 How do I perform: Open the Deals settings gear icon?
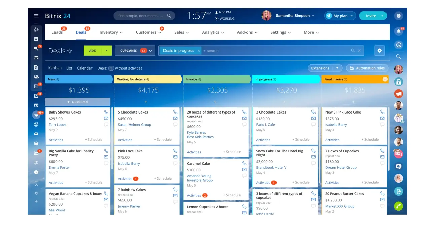[x=379, y=51]
